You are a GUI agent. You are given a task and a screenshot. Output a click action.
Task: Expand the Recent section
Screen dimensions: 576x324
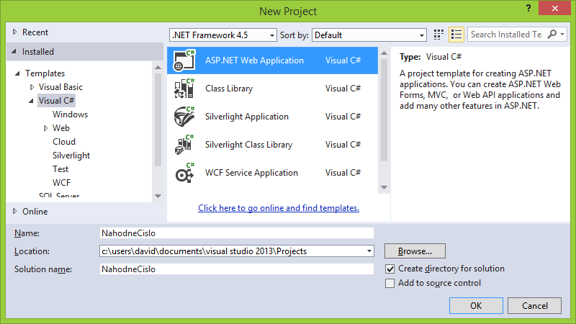coord(14,32)
